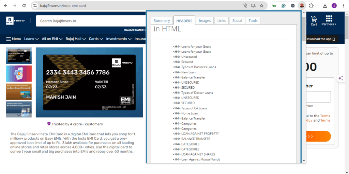Expand the Cards navigation dropdown
Image resolution: width=349 pixels, height=174 pixels.
click(96, 39)
